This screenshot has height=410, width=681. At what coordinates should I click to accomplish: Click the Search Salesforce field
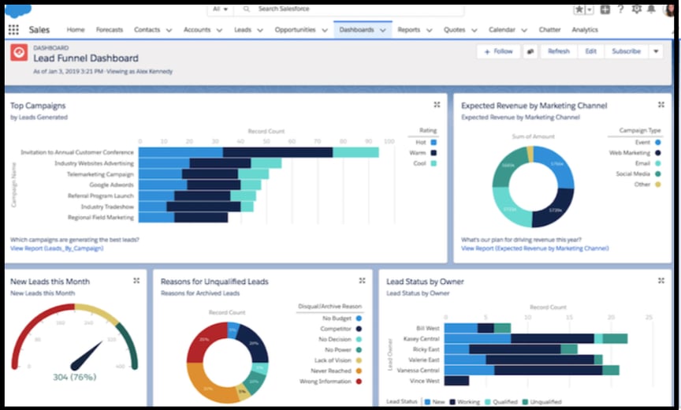348,9
